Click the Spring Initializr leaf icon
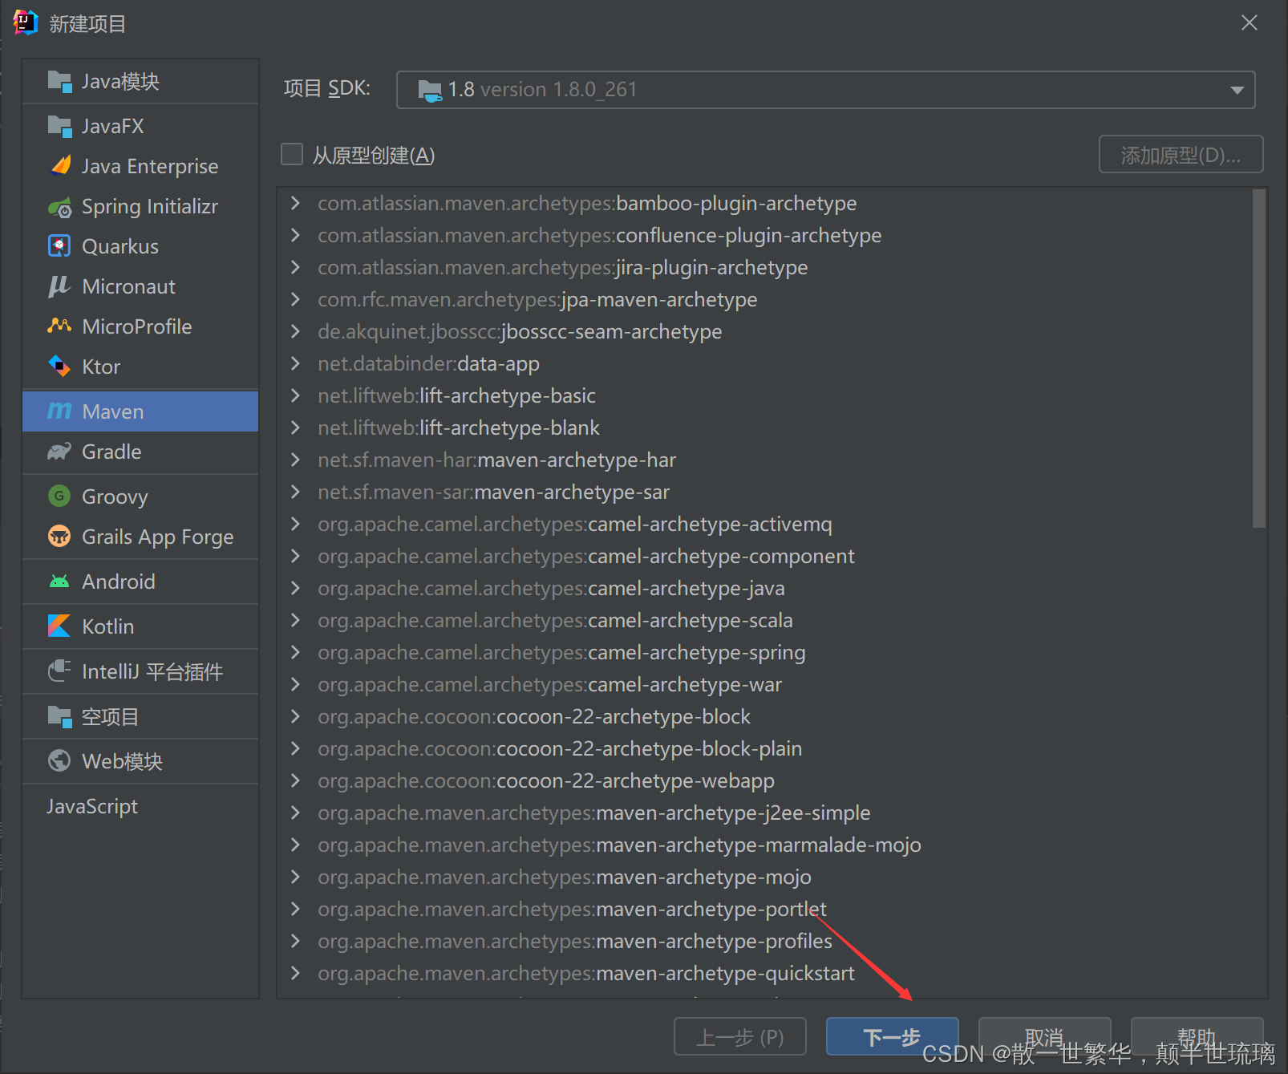The height and width of the screenshot is (1074, 1288). pos(60,208)
